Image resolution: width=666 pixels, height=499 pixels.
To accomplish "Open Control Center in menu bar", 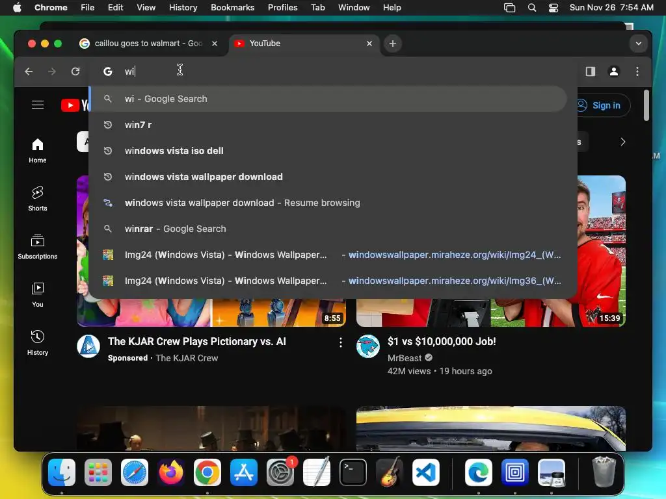I will (x=553, y=8).
